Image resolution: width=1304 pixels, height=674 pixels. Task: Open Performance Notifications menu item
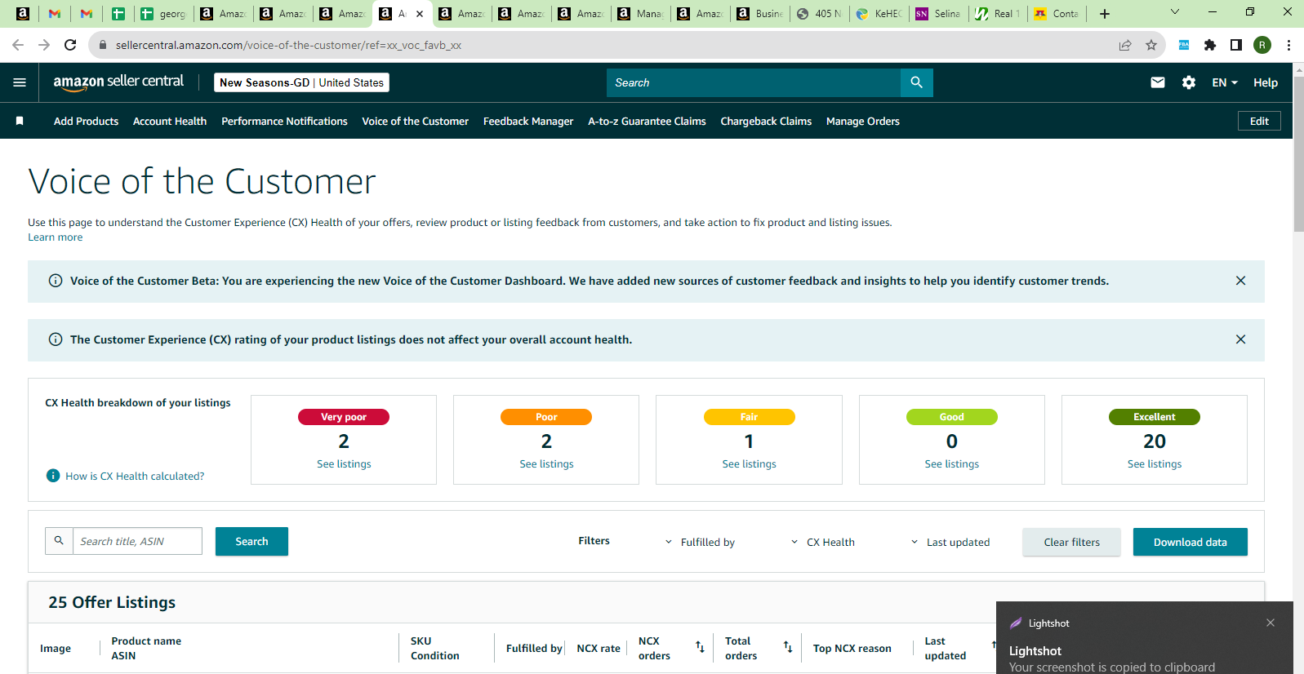(x=284, y=121)
